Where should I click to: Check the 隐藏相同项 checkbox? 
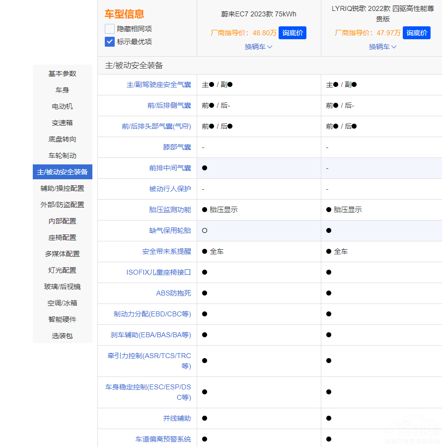110,29
